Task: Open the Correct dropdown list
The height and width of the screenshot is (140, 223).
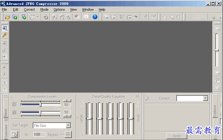Action: pos(205,98)
